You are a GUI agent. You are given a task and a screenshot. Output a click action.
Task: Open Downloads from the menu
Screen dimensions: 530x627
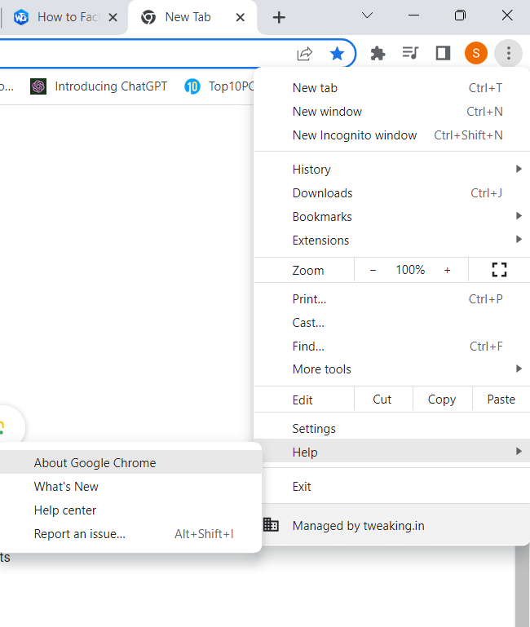392,193
